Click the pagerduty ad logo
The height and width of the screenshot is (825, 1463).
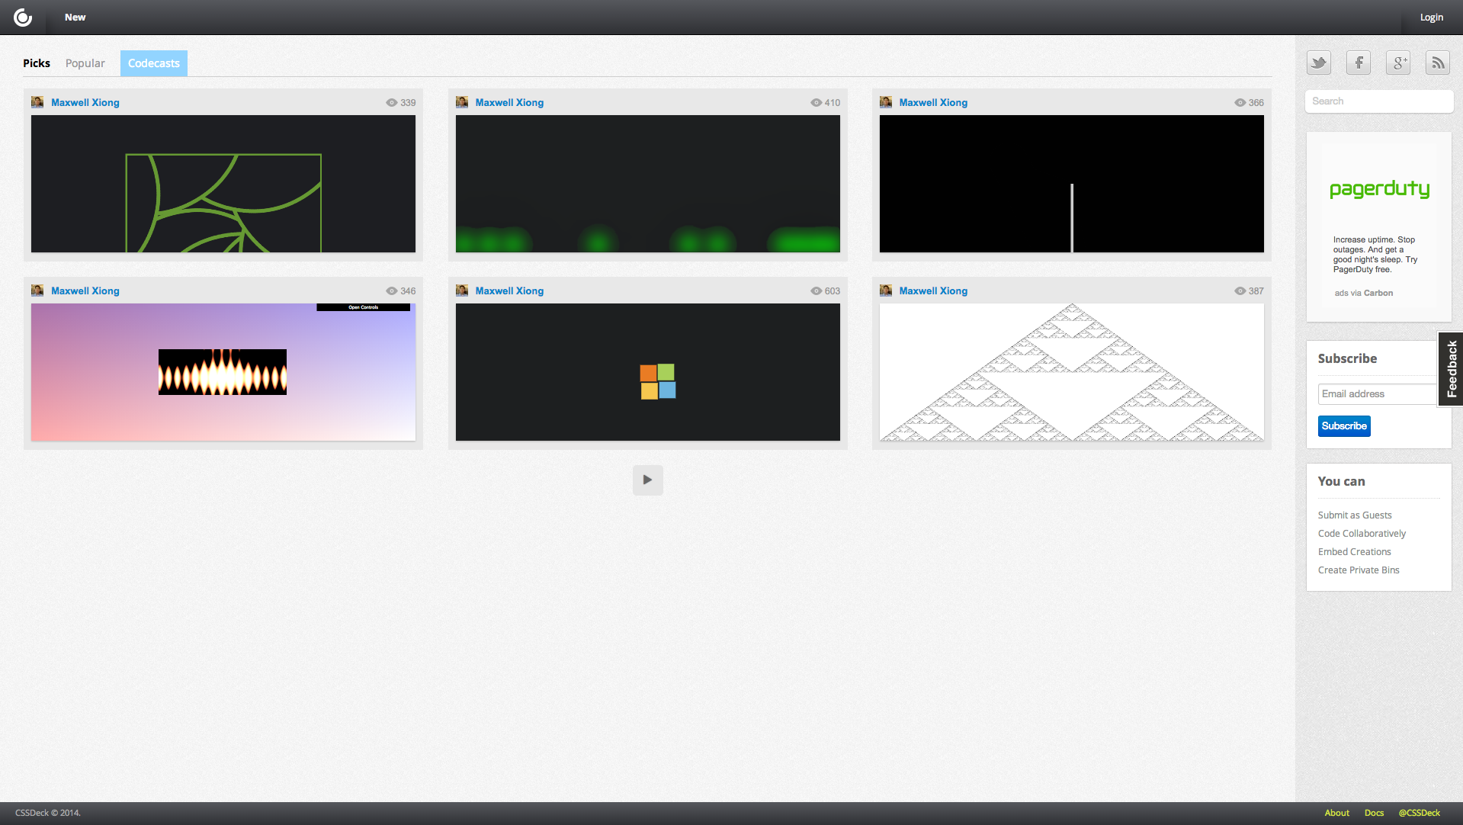pos(1379,189)
